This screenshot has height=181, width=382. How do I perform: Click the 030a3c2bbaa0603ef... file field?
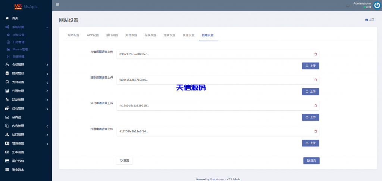[218, 54]
